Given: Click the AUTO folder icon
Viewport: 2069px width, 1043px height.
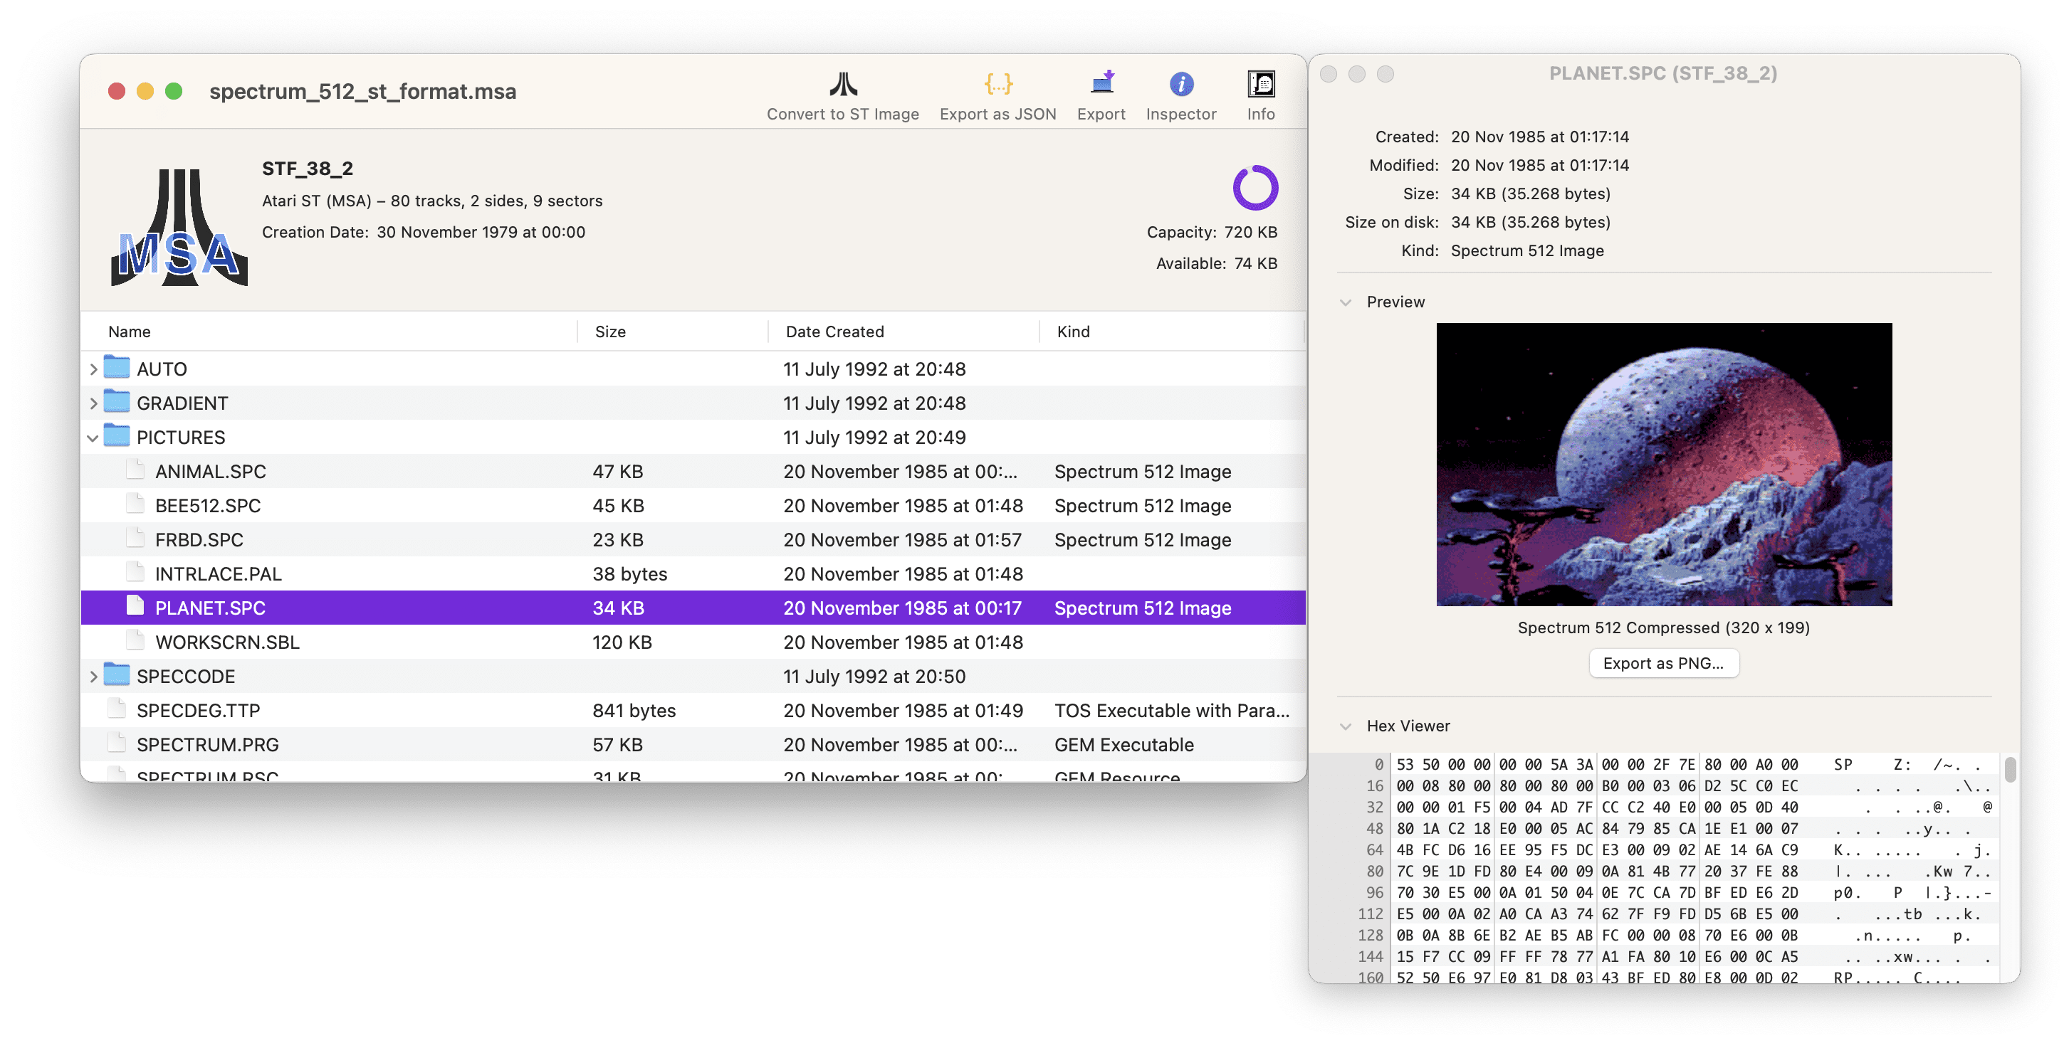Looking at the screenshot, I should (117, 369).
